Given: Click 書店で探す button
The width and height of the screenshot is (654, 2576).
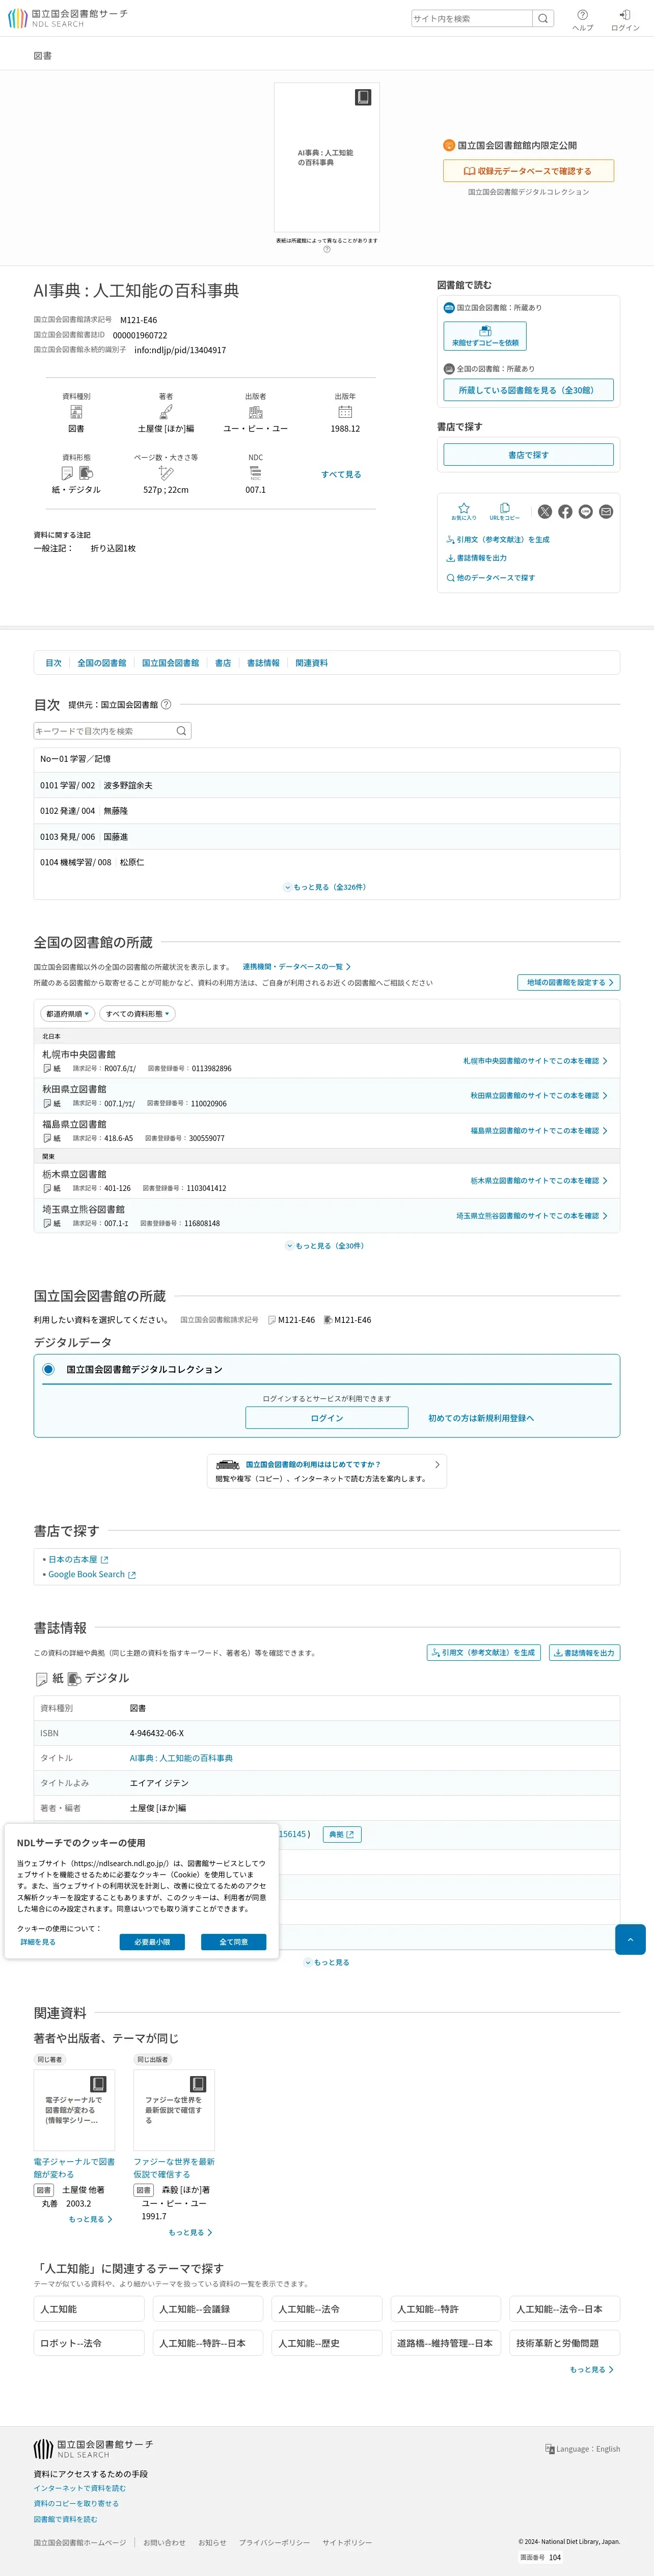Looking at the screenshot, I should click(x=528, y=455).
